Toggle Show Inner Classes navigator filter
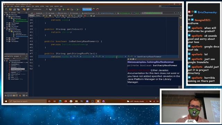This screenshot has height=125, width=222. tap(17, 95)
